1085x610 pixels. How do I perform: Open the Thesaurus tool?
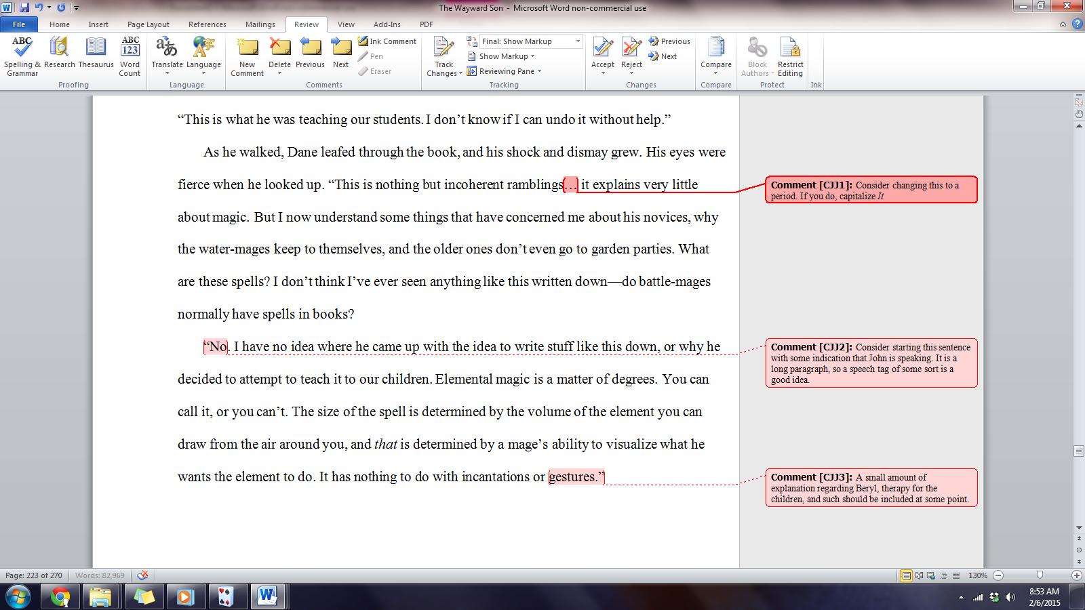(96, 54)
